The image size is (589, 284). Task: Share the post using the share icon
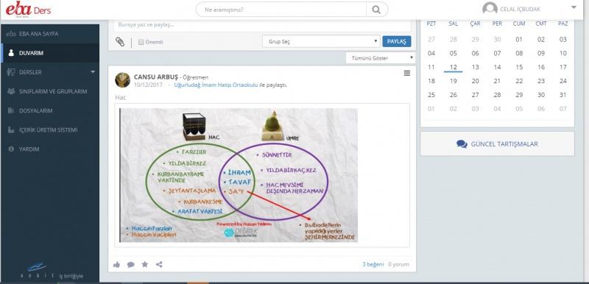coord(159,264)
